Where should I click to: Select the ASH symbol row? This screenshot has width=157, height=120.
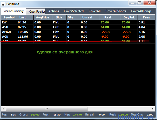pos(78,27)
